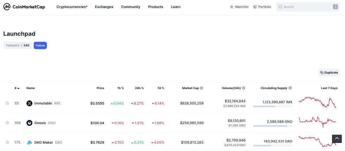Image resolution: width=345 pixels, height=151 pixels.
Task: Click the Last 7 Days column header
Action: point(329,88)
